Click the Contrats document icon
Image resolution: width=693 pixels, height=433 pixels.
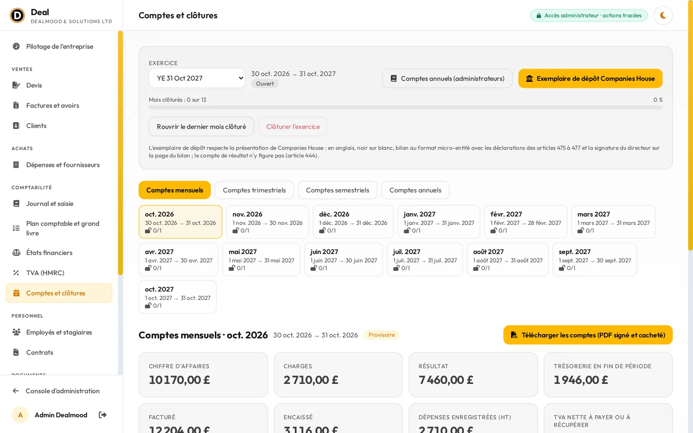click(16, 352)
